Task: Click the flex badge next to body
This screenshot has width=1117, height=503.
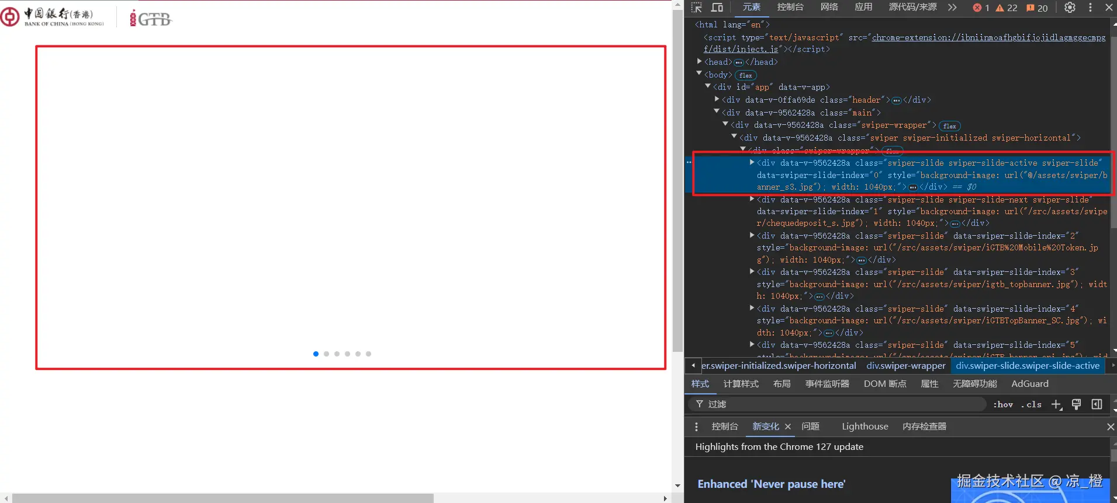Action: coord(745,75)
